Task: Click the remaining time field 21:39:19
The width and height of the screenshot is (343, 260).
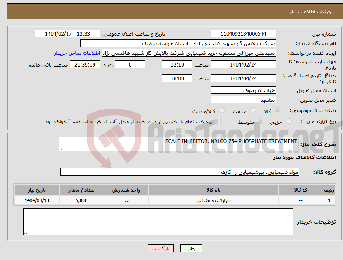Action: tap(84, 64)
